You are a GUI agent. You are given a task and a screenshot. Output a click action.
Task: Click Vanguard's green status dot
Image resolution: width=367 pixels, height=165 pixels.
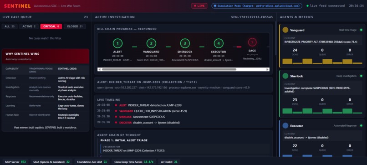tap(361, 30)
